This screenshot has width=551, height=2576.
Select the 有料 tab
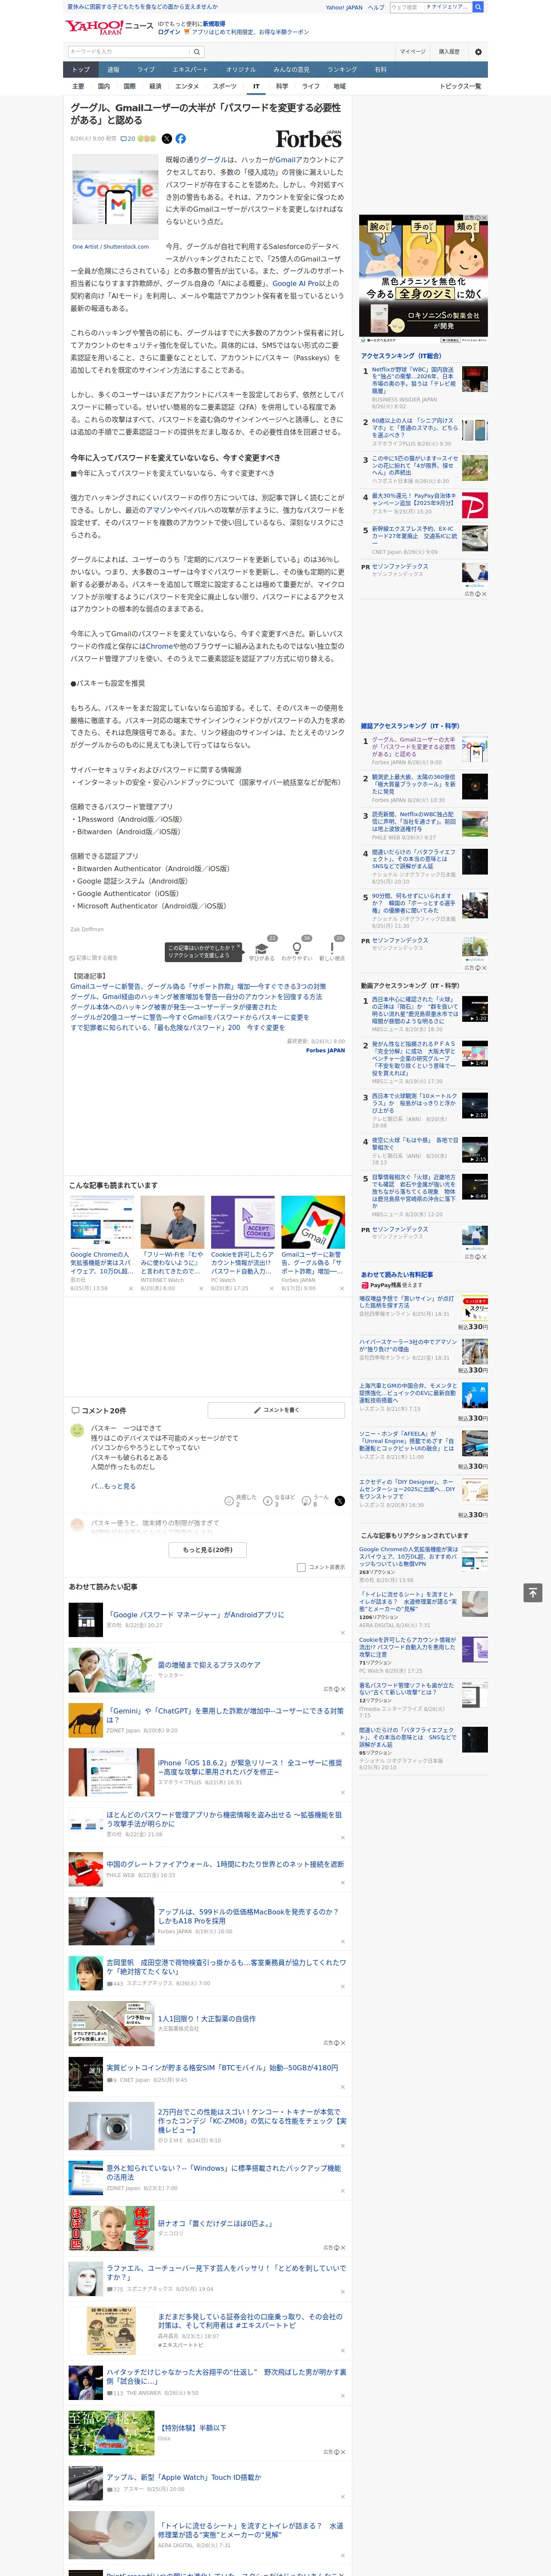click(x=380, y=70)
